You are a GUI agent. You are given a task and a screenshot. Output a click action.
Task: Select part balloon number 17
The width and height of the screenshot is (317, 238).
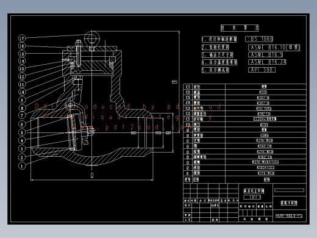22,38
